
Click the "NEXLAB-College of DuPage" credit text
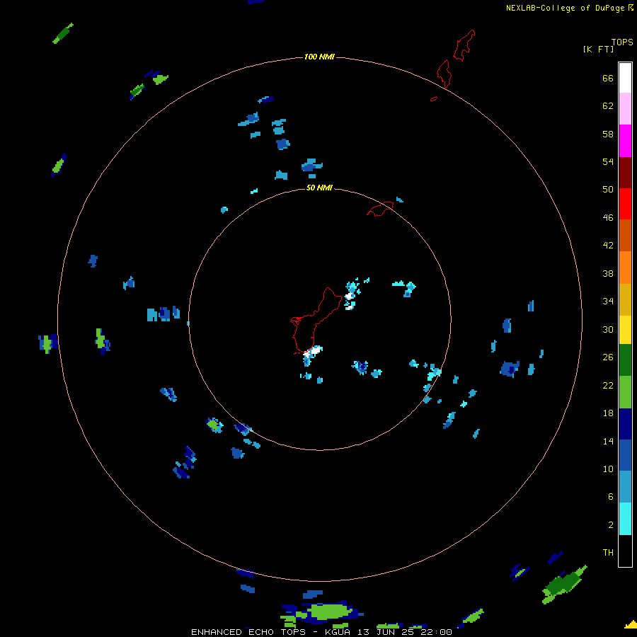(565, 8)
